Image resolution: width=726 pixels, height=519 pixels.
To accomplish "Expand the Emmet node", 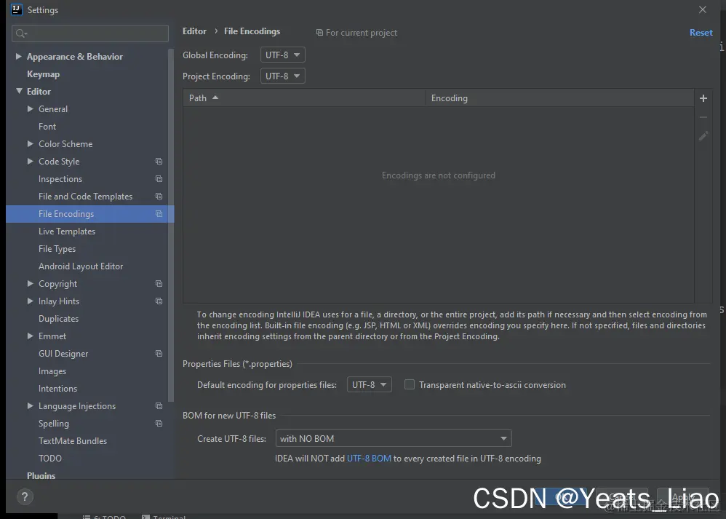I will point(30,336).
